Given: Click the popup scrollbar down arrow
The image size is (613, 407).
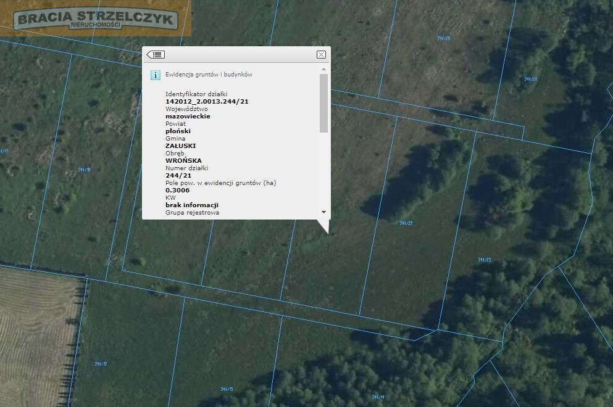Looking at the screenshot, I should point(323,212).
